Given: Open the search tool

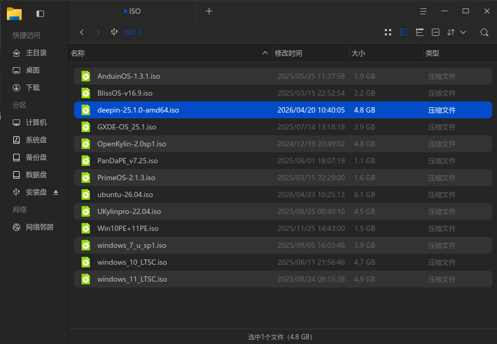Looking at the screenshot, I should pos(484,32).
